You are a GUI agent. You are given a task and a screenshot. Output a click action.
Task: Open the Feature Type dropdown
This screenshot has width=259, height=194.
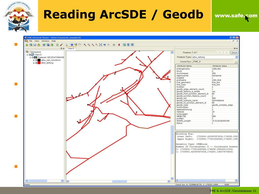236,57
